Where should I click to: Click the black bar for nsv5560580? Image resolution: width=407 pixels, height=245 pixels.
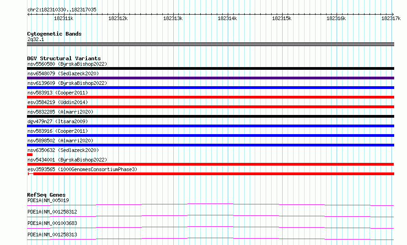click(210, 68)
